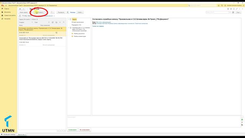Click the Новая задача button
Screen dimensions: 245x138
24,12
